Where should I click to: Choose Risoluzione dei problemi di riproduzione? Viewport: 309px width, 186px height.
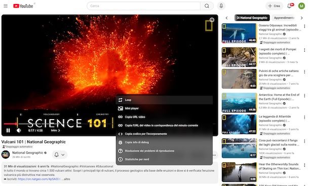pyautogui.click(x=164, y=151)
